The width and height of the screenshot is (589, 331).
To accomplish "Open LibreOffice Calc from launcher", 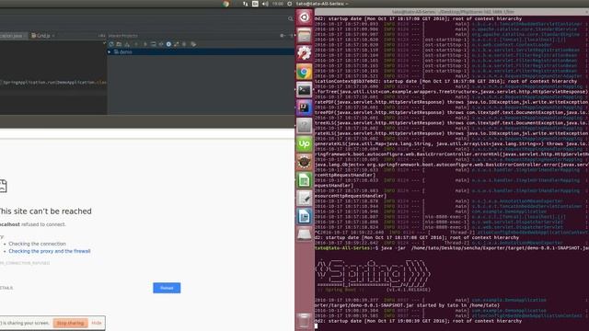I will point(305,180).
